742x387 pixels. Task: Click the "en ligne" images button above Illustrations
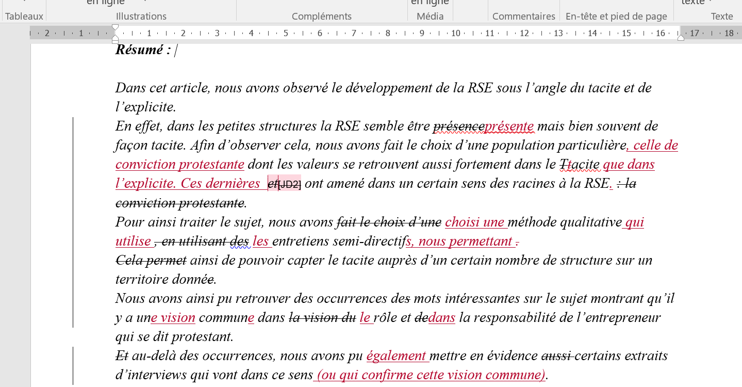[x=105, y=3]
